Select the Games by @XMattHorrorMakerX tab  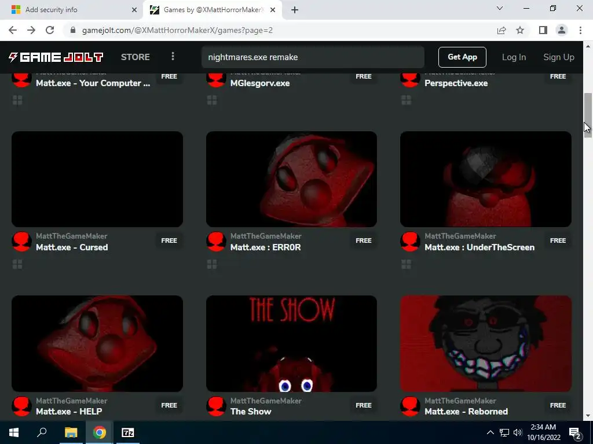click(x=213, y=10)
